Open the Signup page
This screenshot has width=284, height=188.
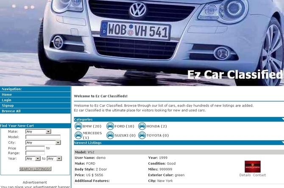[x=35, y=106]
